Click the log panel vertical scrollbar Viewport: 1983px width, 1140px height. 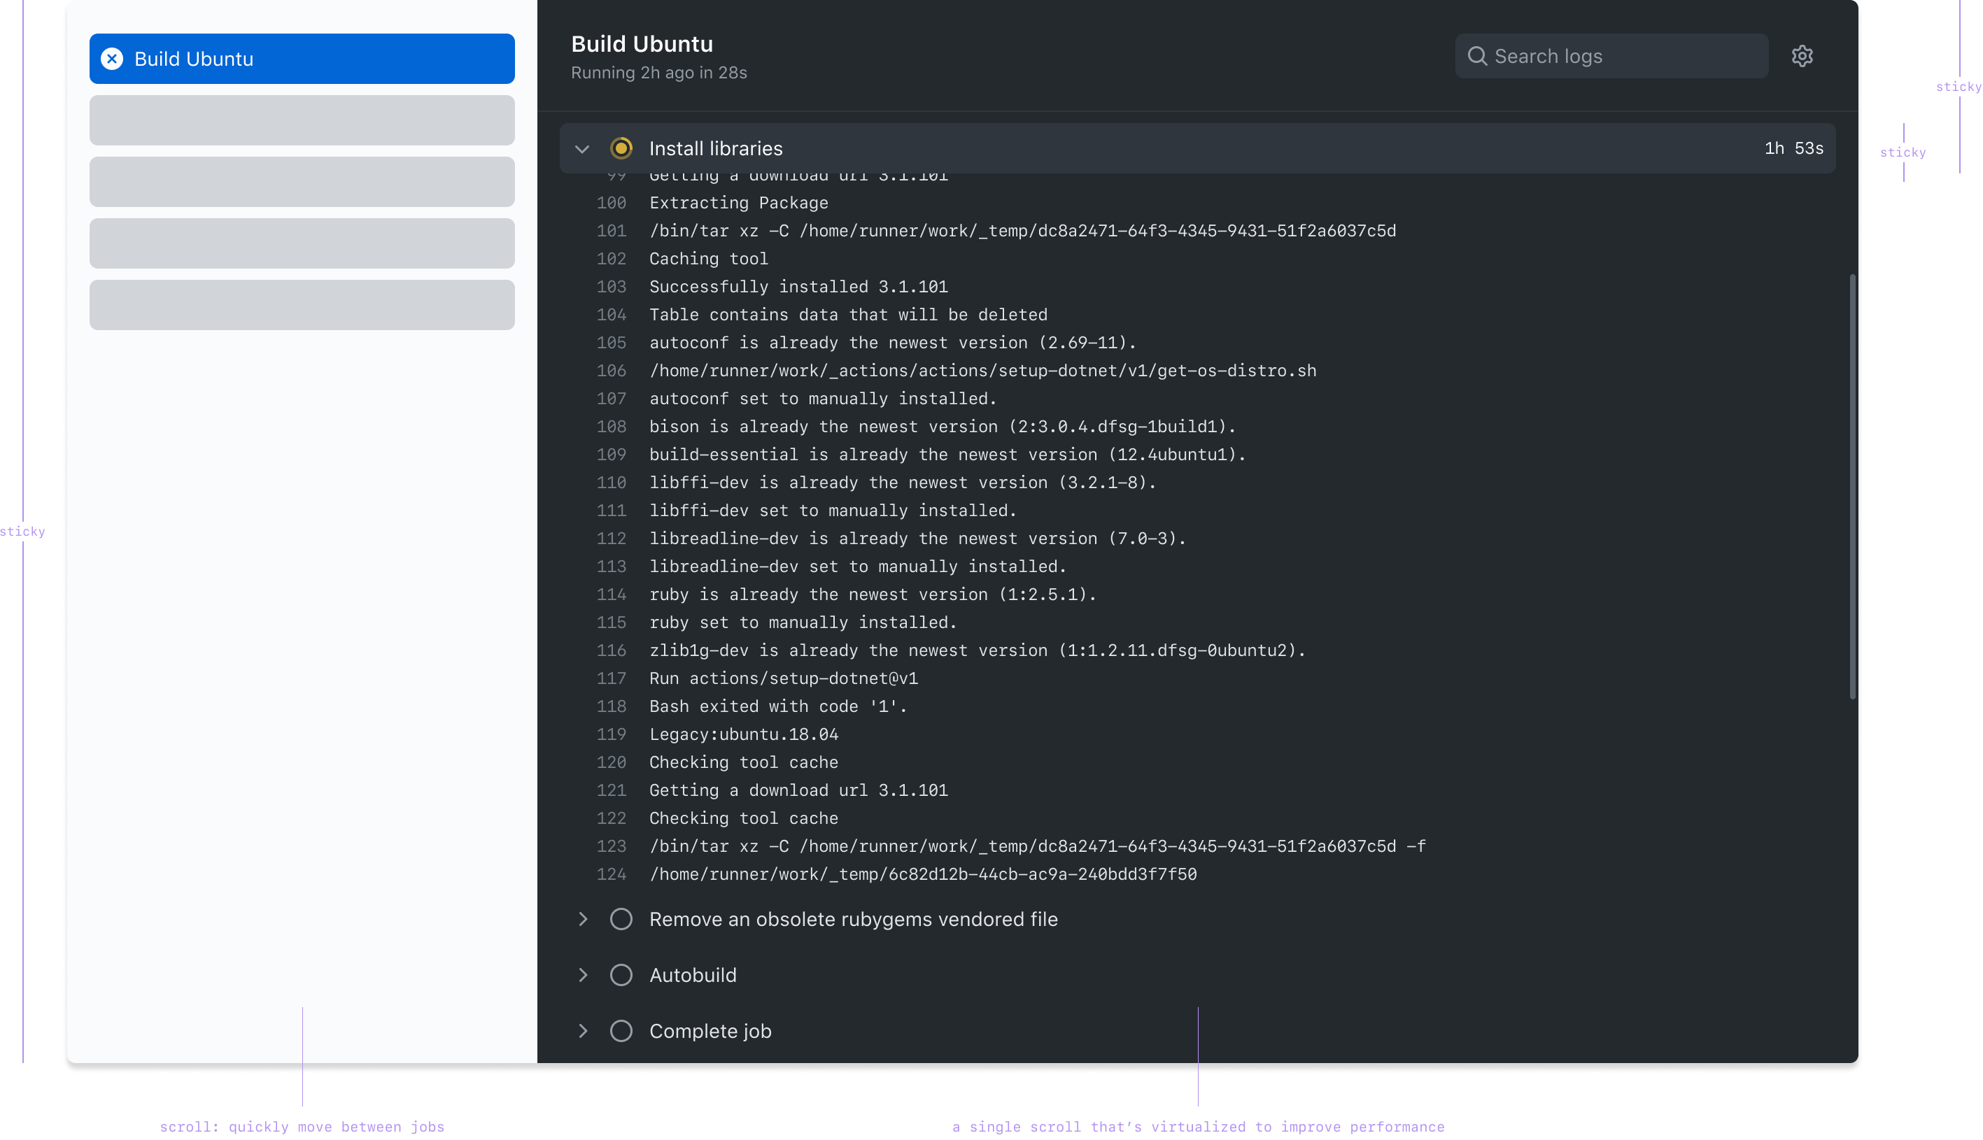coord(1852,485)
